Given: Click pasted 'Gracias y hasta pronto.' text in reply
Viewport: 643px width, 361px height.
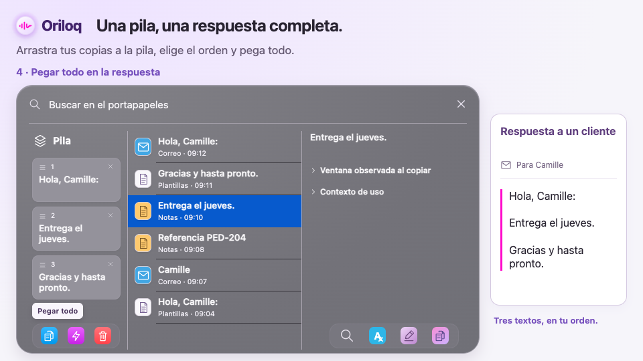Looking at the screenshot, I should 547,257.
